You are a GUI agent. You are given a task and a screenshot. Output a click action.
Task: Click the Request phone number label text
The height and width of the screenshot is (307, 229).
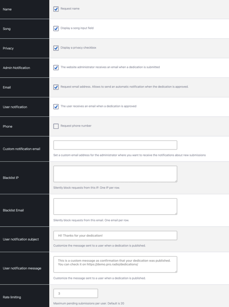coord(76,126)
